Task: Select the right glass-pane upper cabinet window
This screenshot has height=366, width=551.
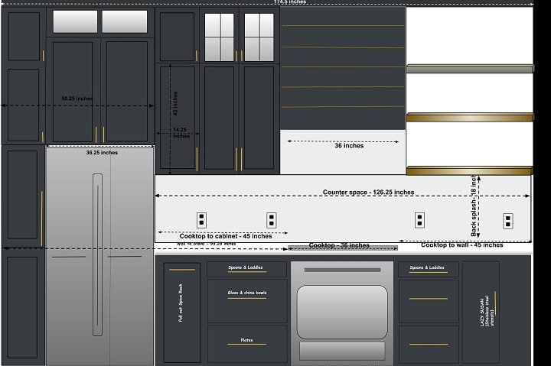Action: pos(259,37)
